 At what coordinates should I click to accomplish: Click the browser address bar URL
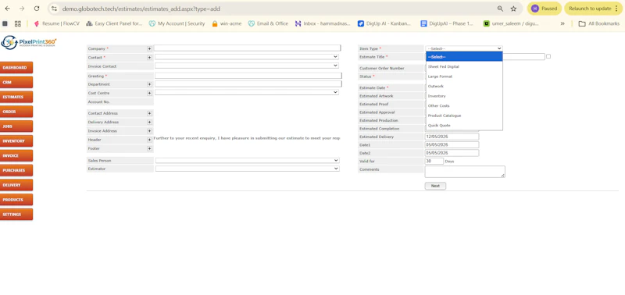coord(141,9)
